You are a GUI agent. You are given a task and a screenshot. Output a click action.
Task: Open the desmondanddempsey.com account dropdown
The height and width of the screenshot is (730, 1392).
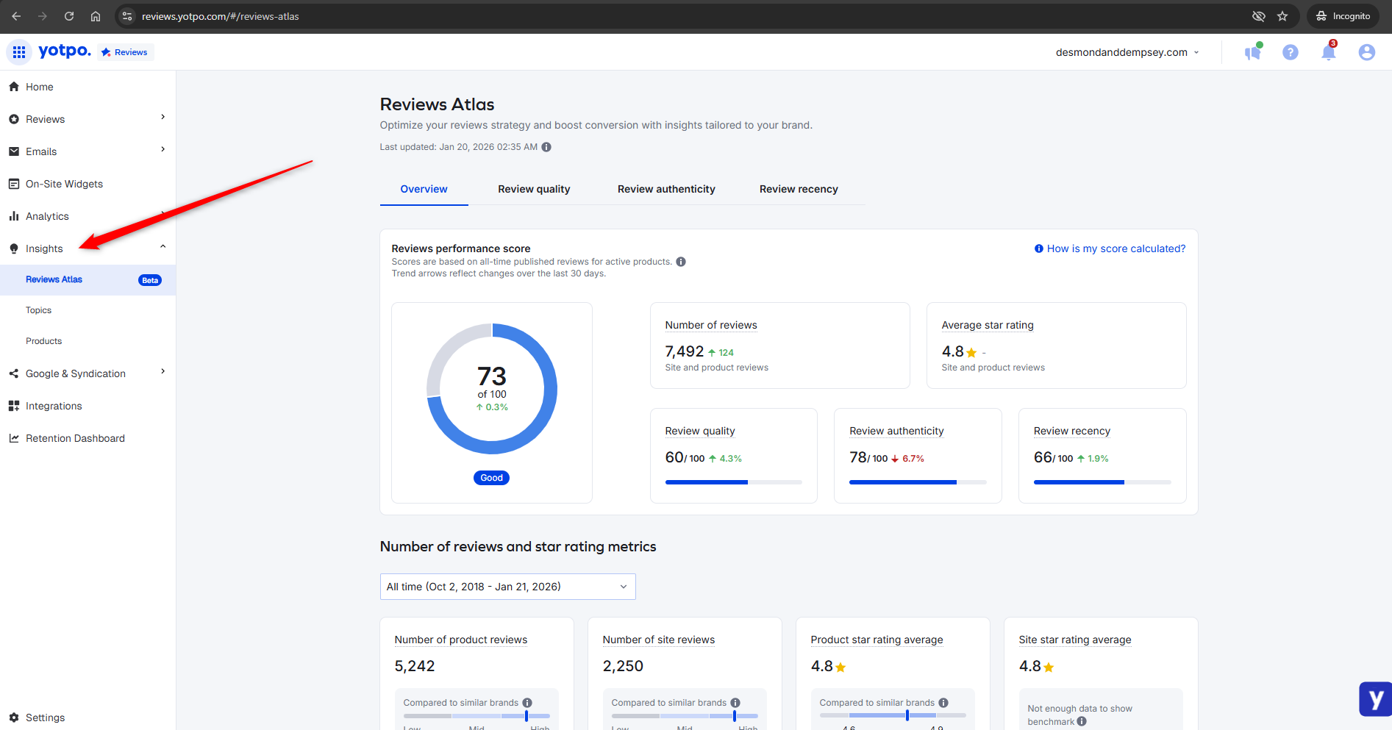pos(1127,52)
